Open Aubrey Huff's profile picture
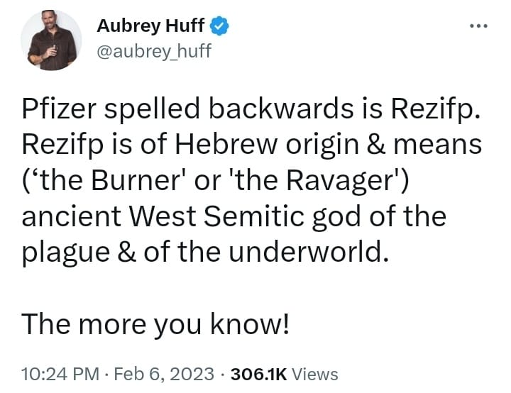Viewport: 511px width, 393px height. [x=52, y=40]
